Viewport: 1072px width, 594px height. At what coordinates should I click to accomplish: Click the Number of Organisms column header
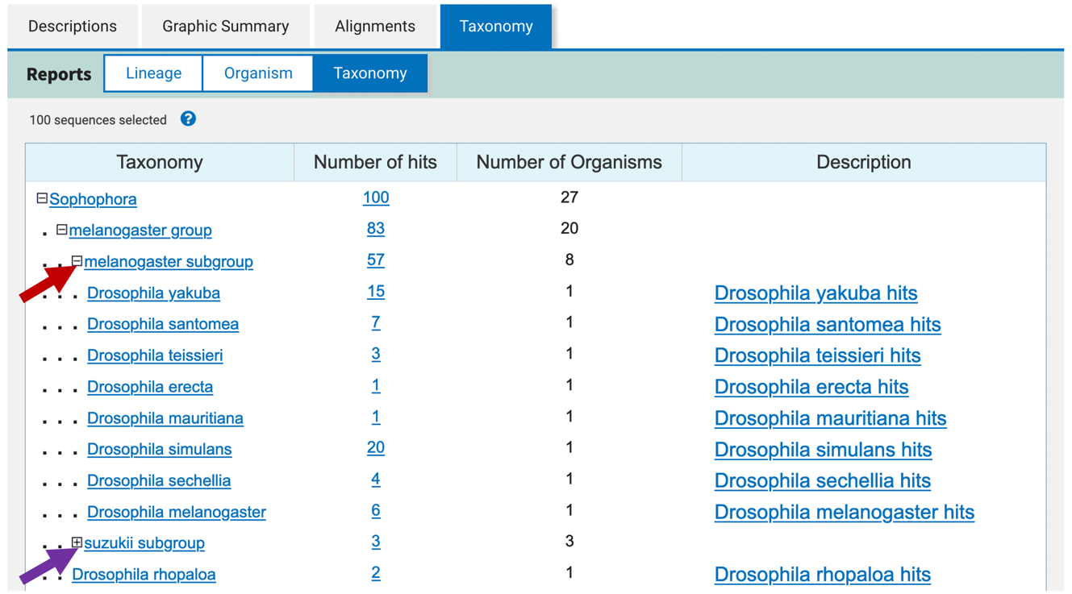click(569, 163)
